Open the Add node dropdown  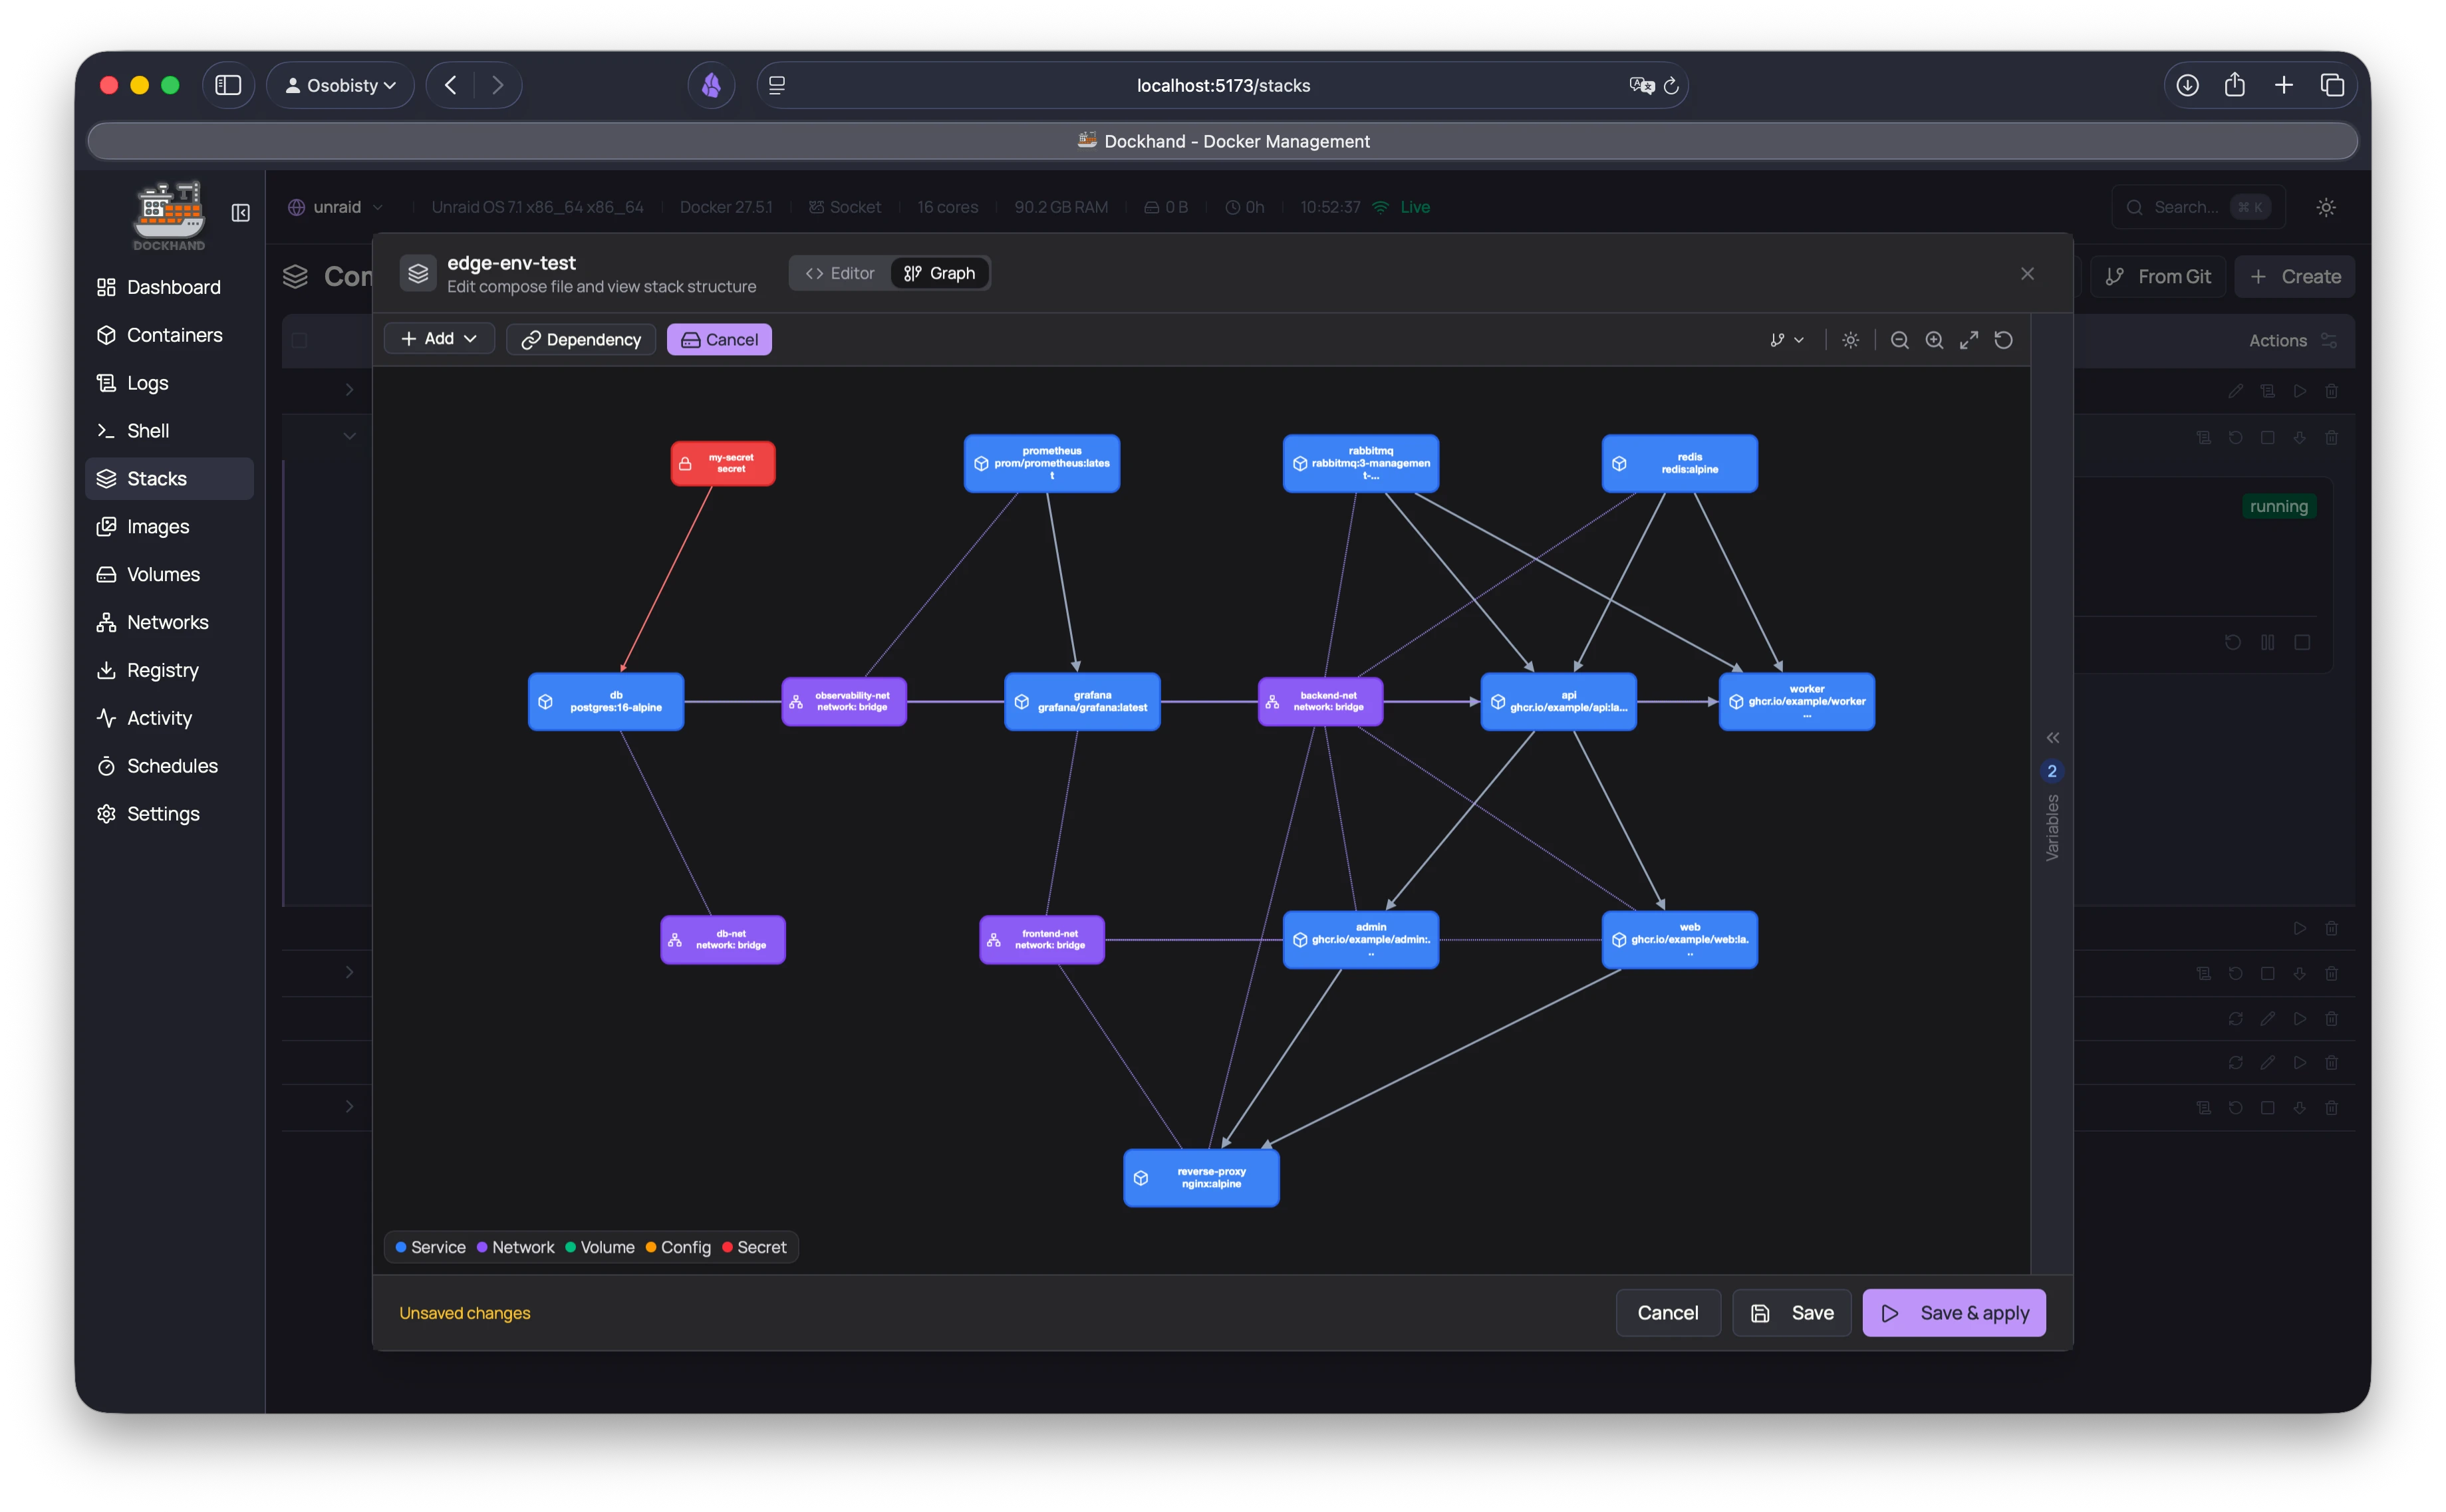click(x=439, y=339)
